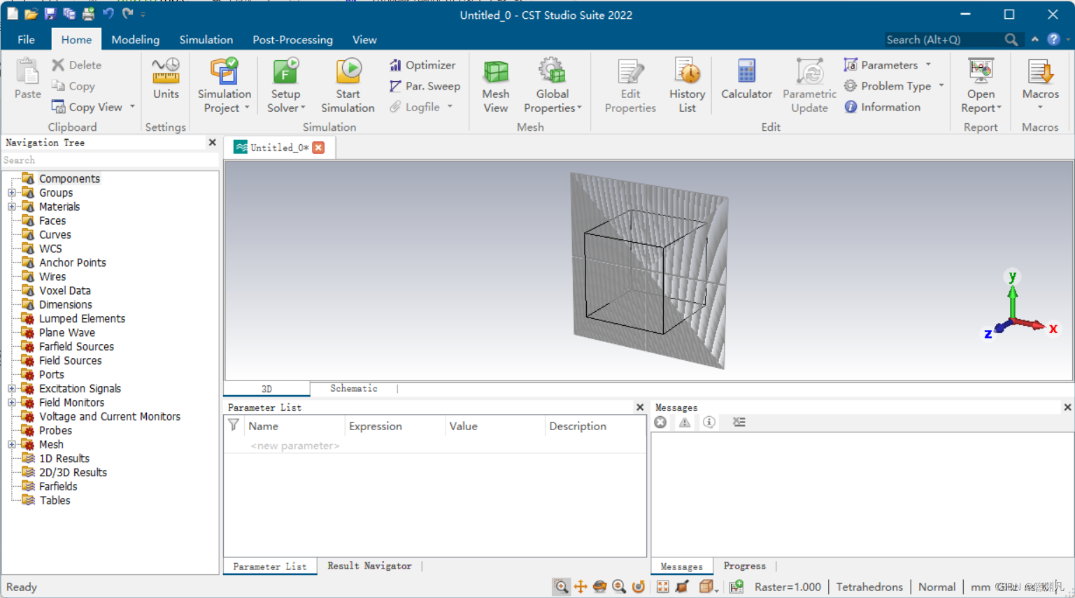The image size is (1075, 598).
Task: Close the Navigation Tree panel
Action: [212, 142]
